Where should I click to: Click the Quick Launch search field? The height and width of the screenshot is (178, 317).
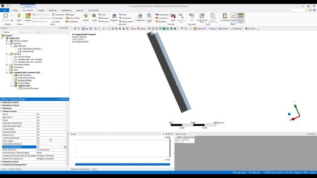(292, 10)
